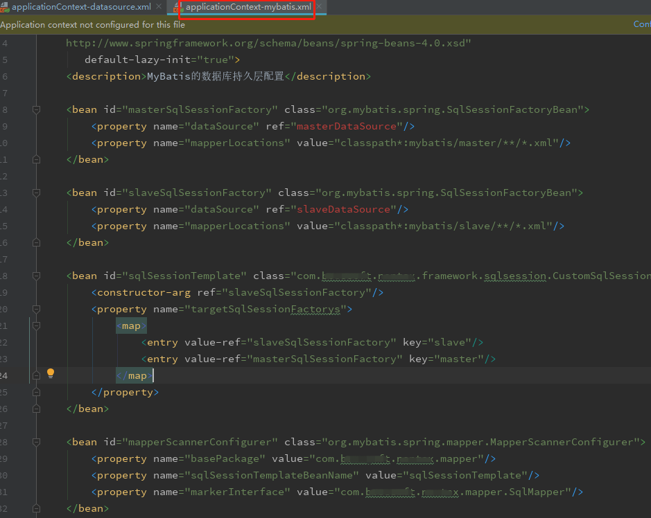The image size is (651, 518).
Task: Collapse the slaveSqlSessionFactory bean fold marker
Action: pyautogui.click(x=36, y=193)
